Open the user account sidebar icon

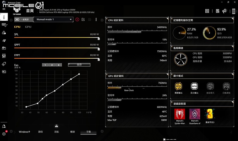tap(4, 126)
